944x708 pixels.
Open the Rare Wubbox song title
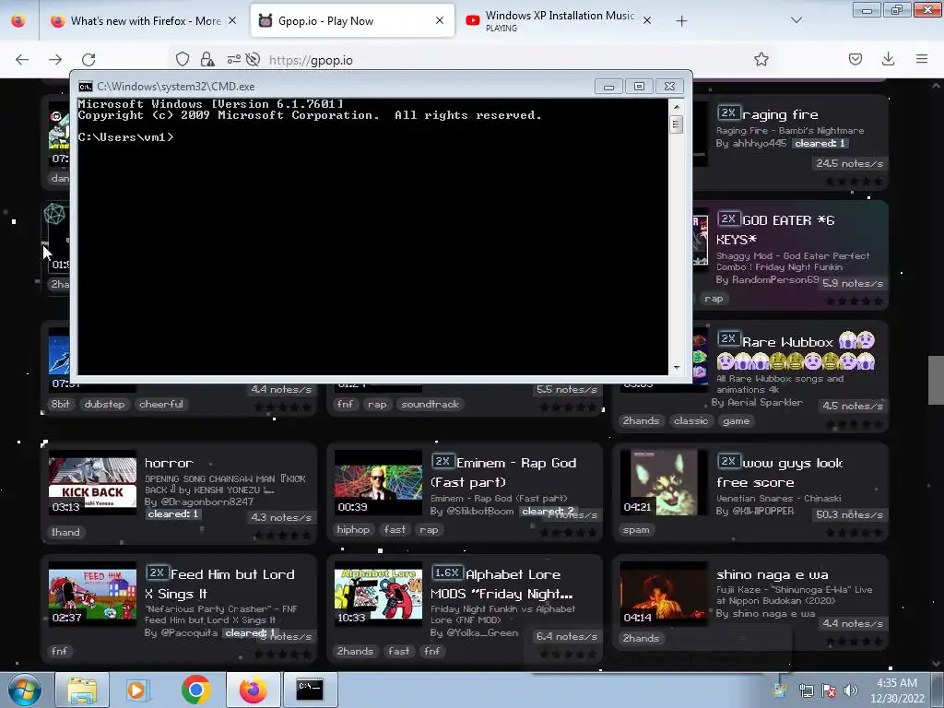787,342
